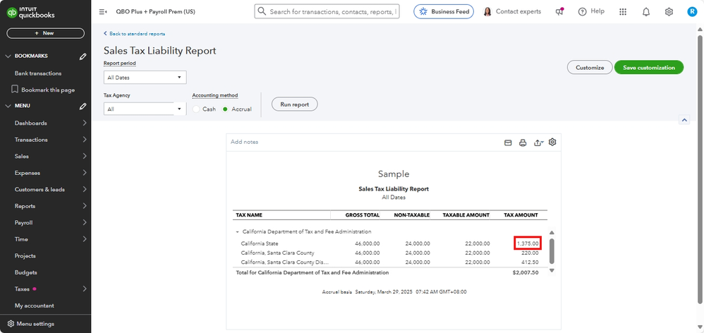This screenshot has width=704, height=333.
Task: Select Cash accounting method
Action: [x=197, y=109]
